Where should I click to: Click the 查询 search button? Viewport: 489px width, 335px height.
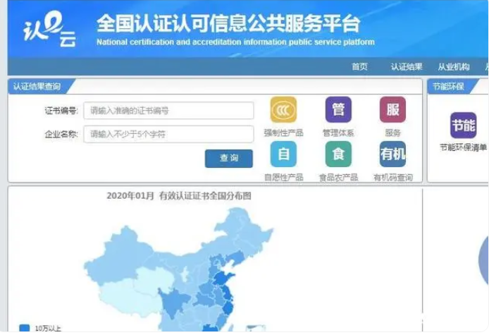tap(228, 158)
